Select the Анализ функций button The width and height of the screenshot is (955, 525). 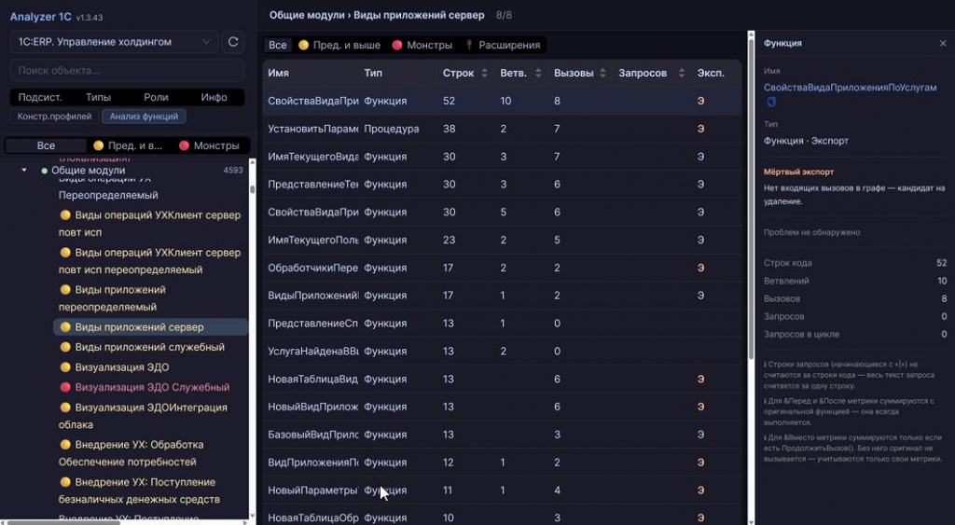[x=144, y=117]
